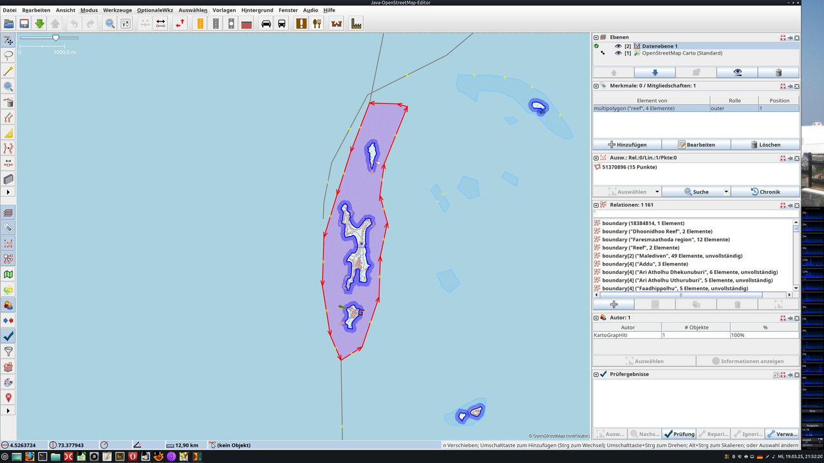Apply the red brick wall preset
Image resolution: width=824 pixels, height=463 pixels.
coord(247,24)
